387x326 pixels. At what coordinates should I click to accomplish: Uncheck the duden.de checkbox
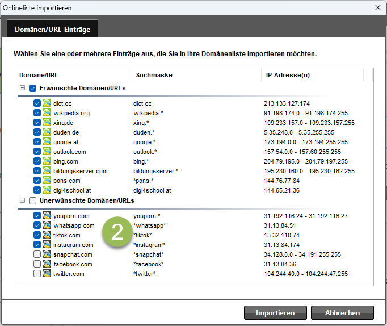(37, 132)
